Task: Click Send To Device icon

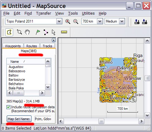Action: [x=137, y=22]
